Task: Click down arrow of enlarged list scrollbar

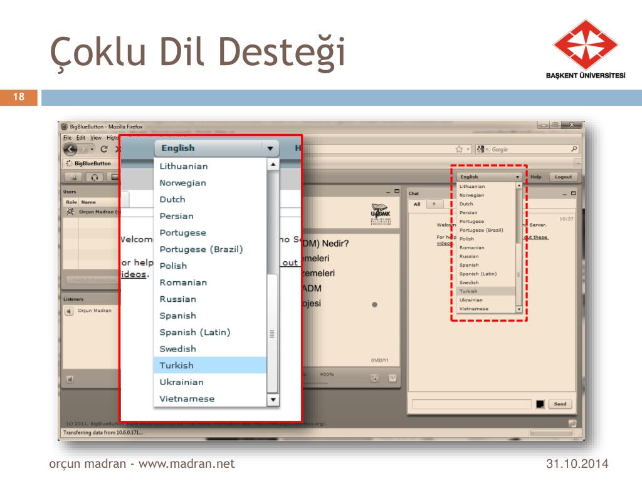Action: click(x=273, y=399)
